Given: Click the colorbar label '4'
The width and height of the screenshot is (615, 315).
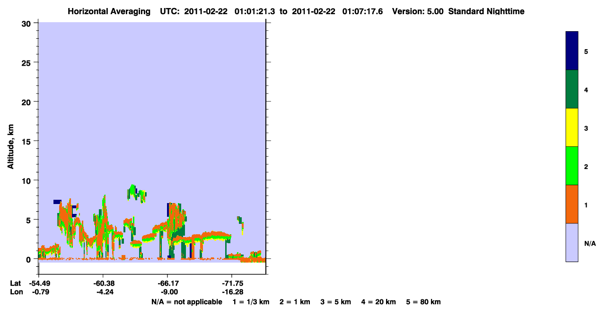Looking at the screenshot, I should click(586, 90).
